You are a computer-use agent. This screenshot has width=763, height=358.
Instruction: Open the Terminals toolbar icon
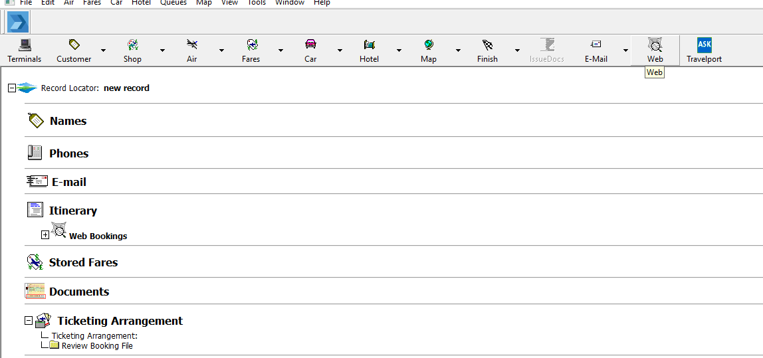[25, 45]
